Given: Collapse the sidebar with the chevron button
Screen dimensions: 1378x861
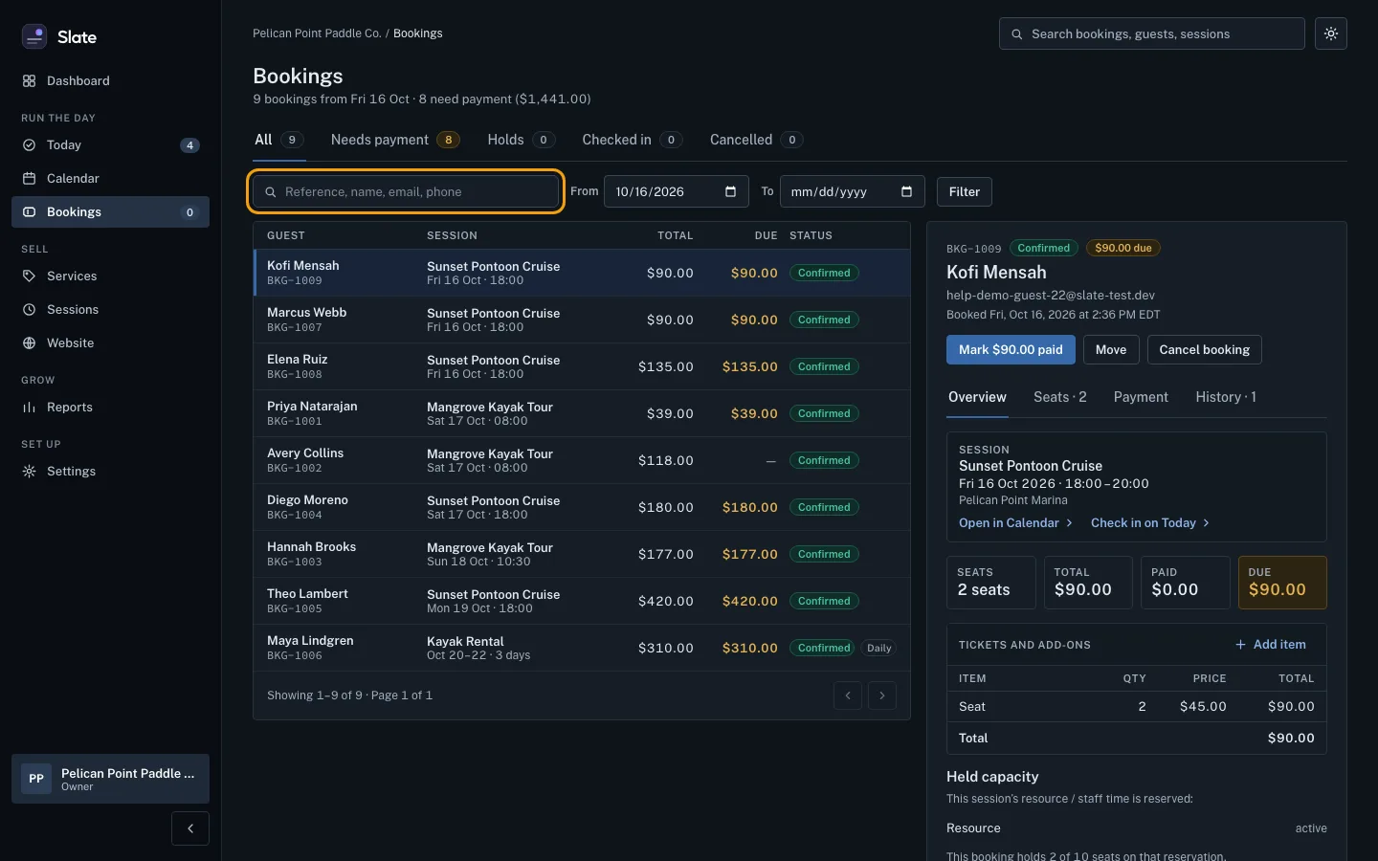Looking at the screenshot, I should [190, 828].
